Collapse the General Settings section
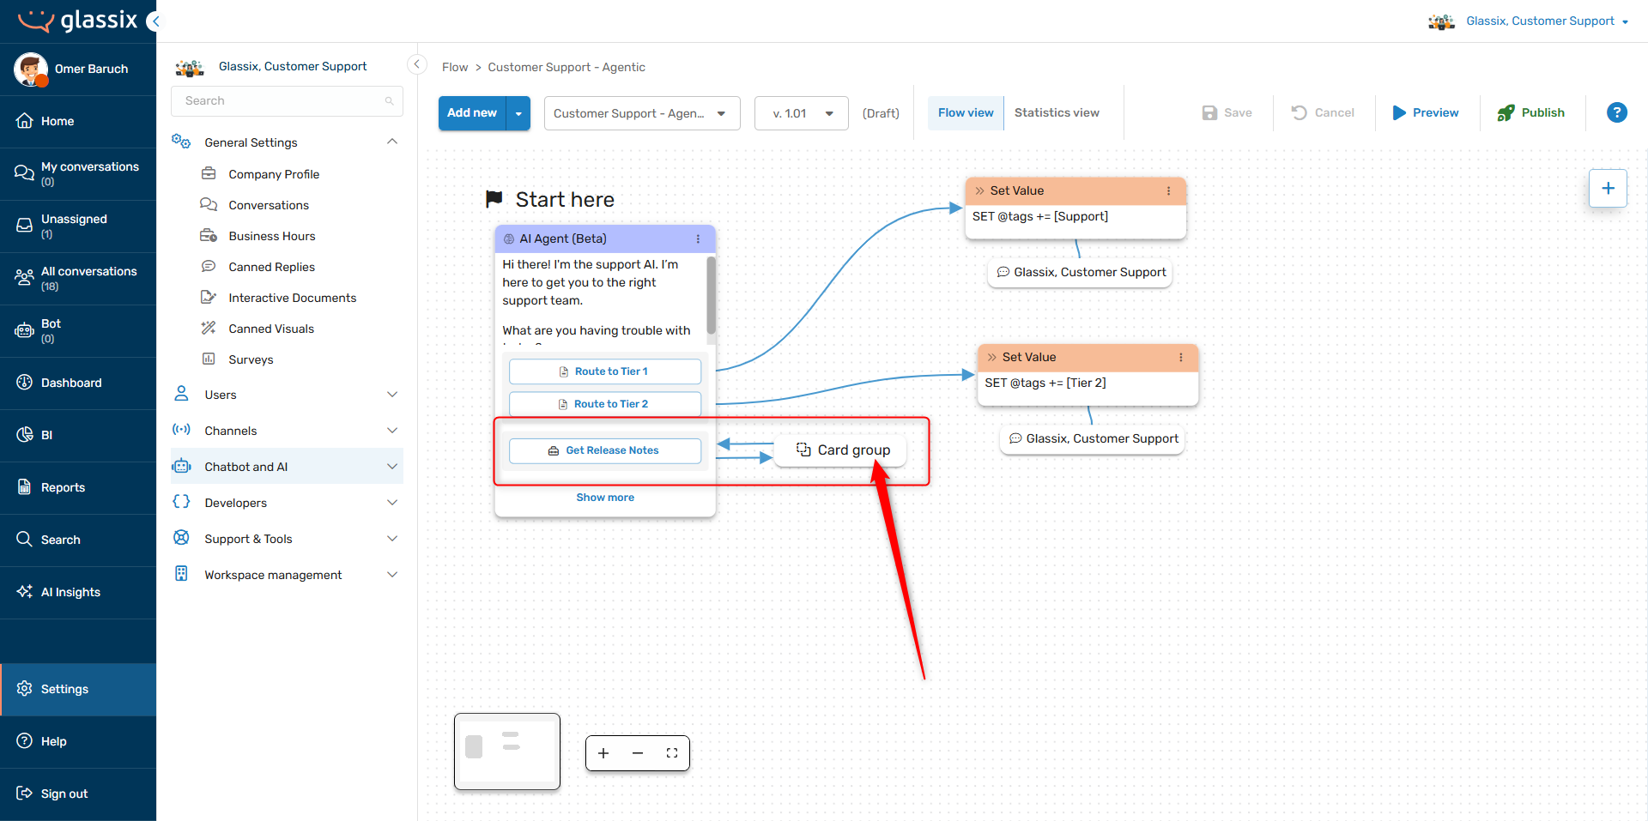 pos(392,142)
